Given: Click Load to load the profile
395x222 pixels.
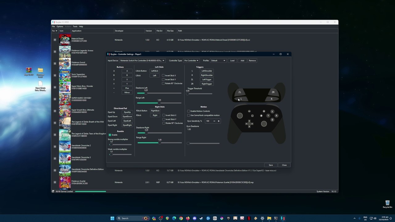Looking at the screenshot, I should (232, 60).
